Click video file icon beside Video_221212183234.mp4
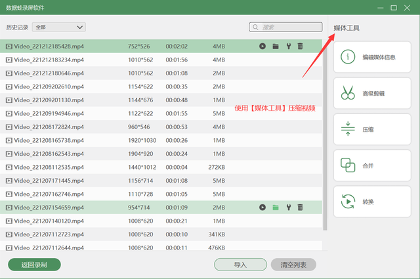This screenshot has width=420, height=279. point(9,60)
